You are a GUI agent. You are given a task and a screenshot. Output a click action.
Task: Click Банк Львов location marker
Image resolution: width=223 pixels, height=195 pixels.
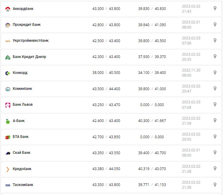point(215,104)
